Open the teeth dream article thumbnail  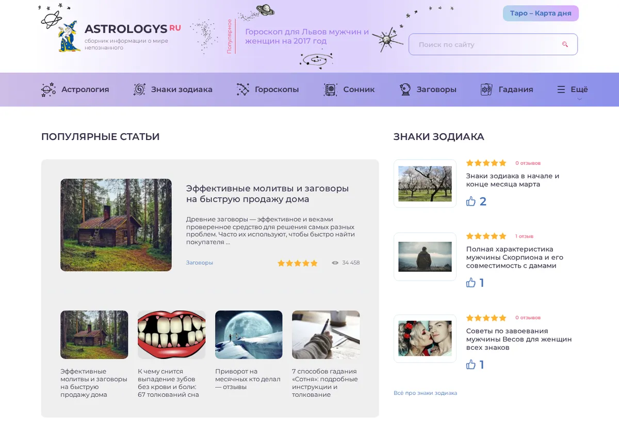(171, 335)
